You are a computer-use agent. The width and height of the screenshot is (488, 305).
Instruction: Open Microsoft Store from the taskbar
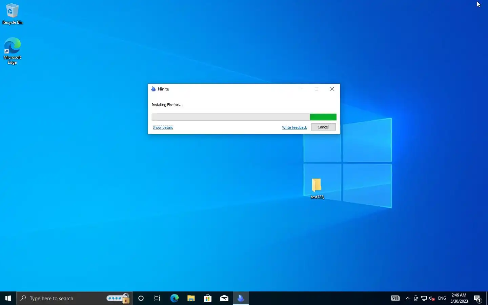pyautogui.click(x=207, y=298)
